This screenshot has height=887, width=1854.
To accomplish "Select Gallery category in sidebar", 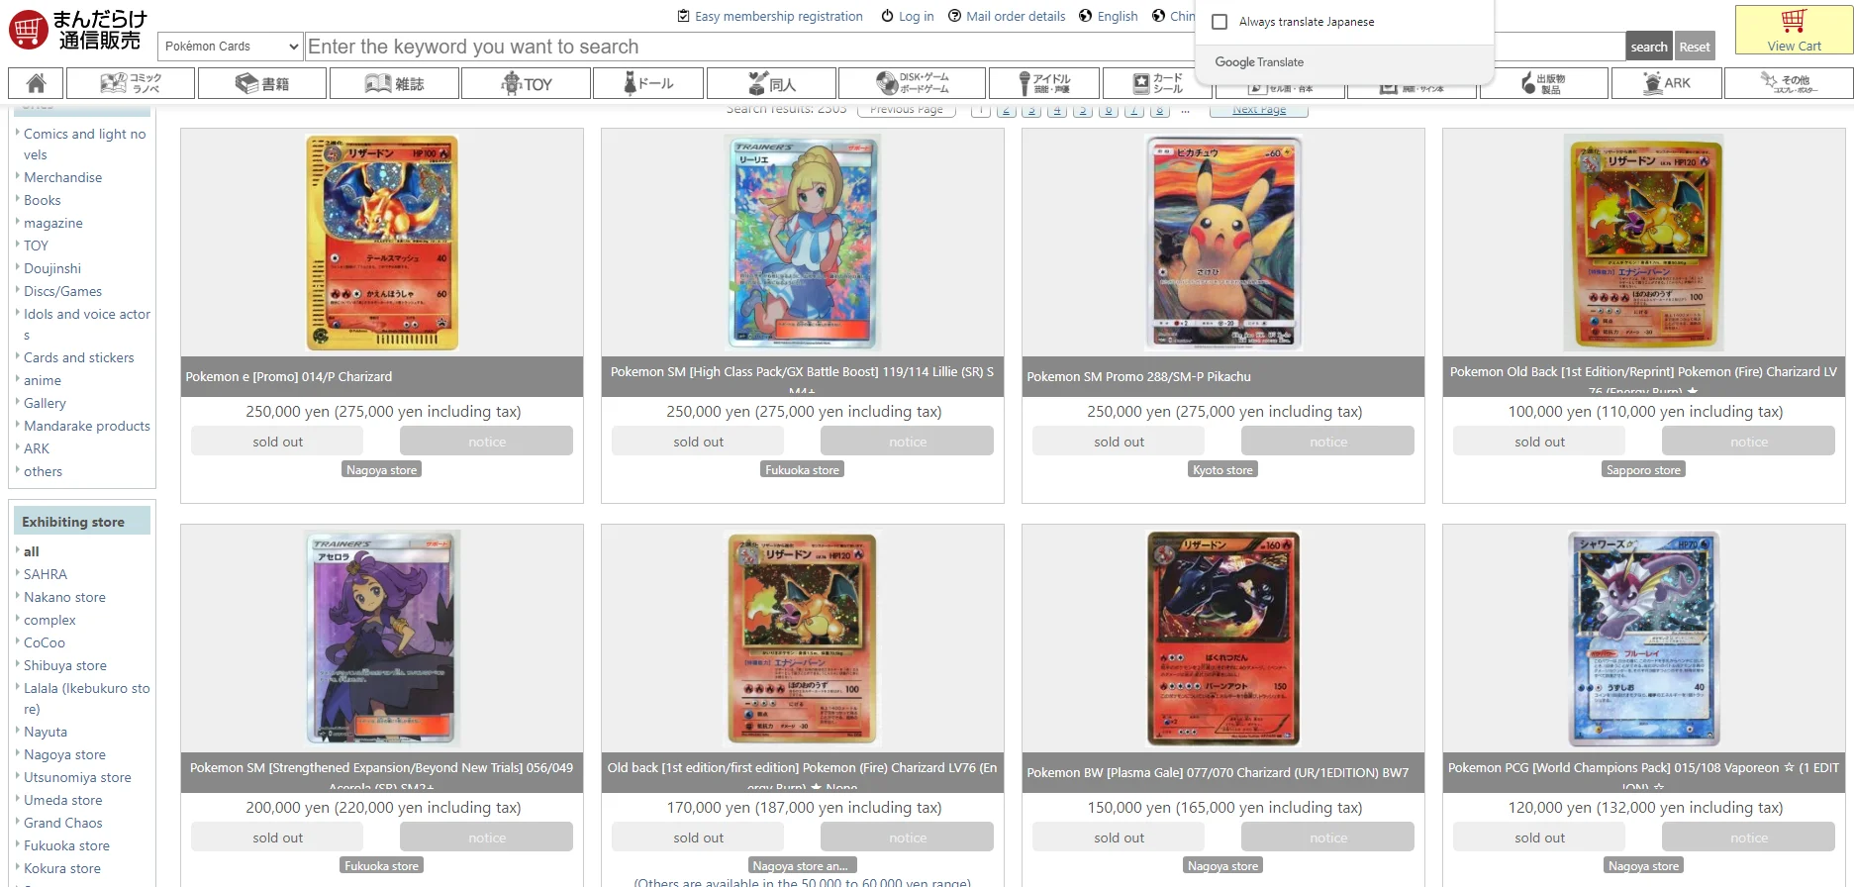I will (x=46, y=403).
